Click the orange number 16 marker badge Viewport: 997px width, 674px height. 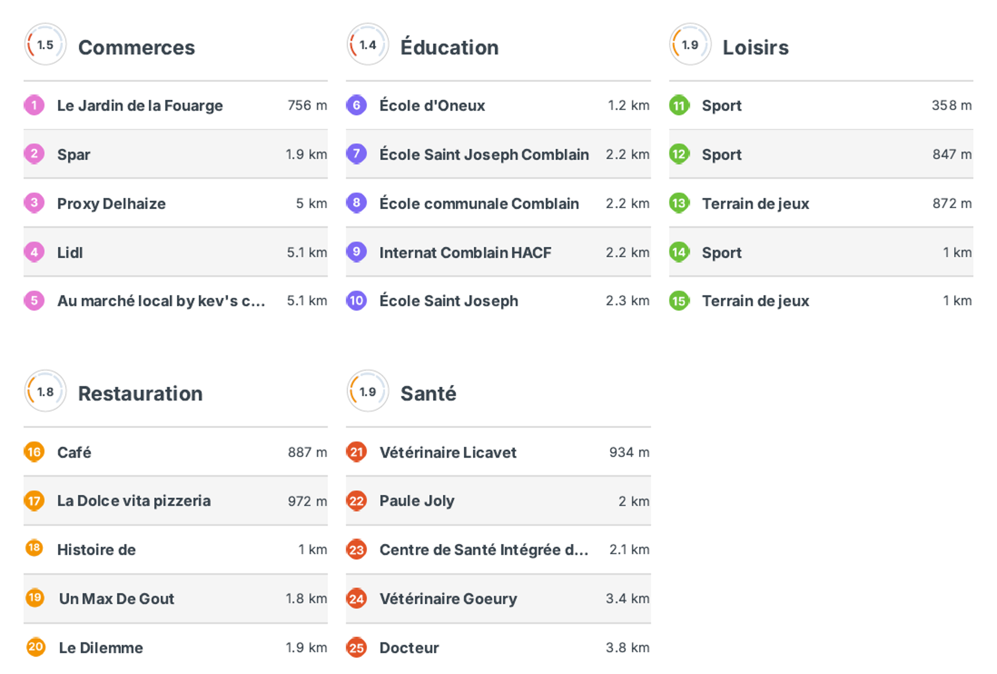[x=34, y=452]
